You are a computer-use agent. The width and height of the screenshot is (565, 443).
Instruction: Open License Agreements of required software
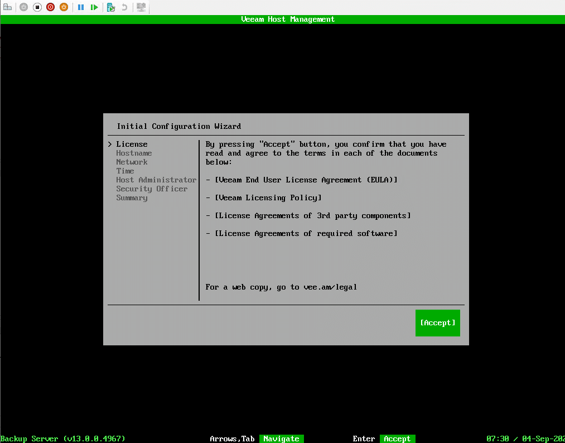point(306,233)
